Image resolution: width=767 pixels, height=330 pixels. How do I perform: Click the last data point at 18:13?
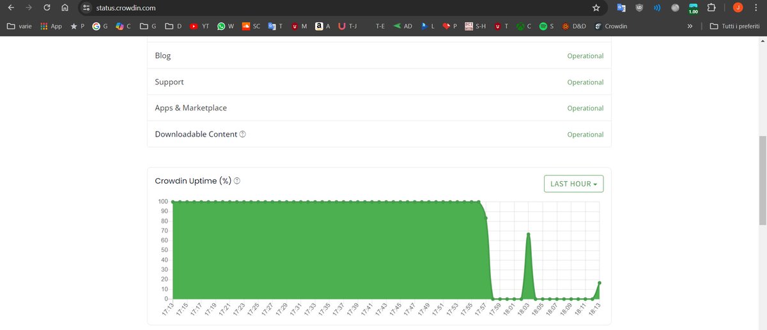[x=600, y=283]
